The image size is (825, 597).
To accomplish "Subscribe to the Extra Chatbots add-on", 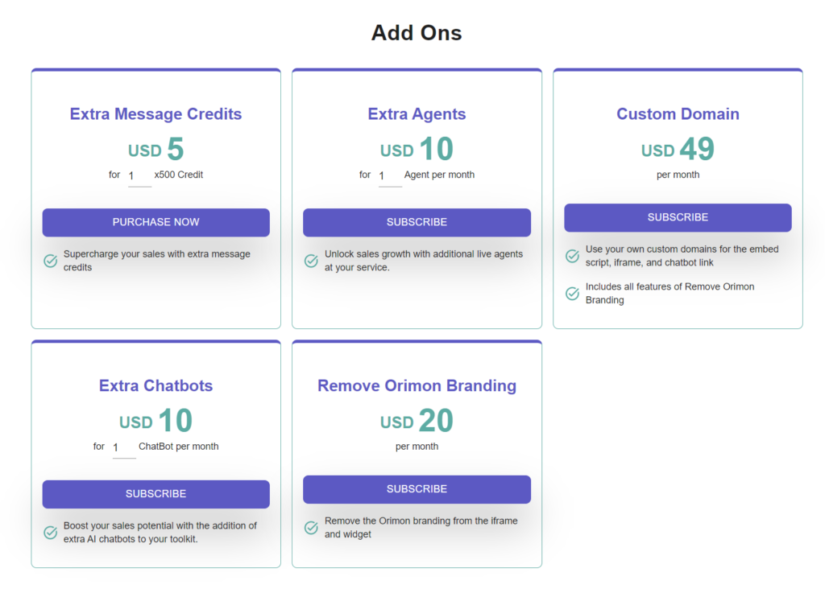I will (x=155, y=494).
